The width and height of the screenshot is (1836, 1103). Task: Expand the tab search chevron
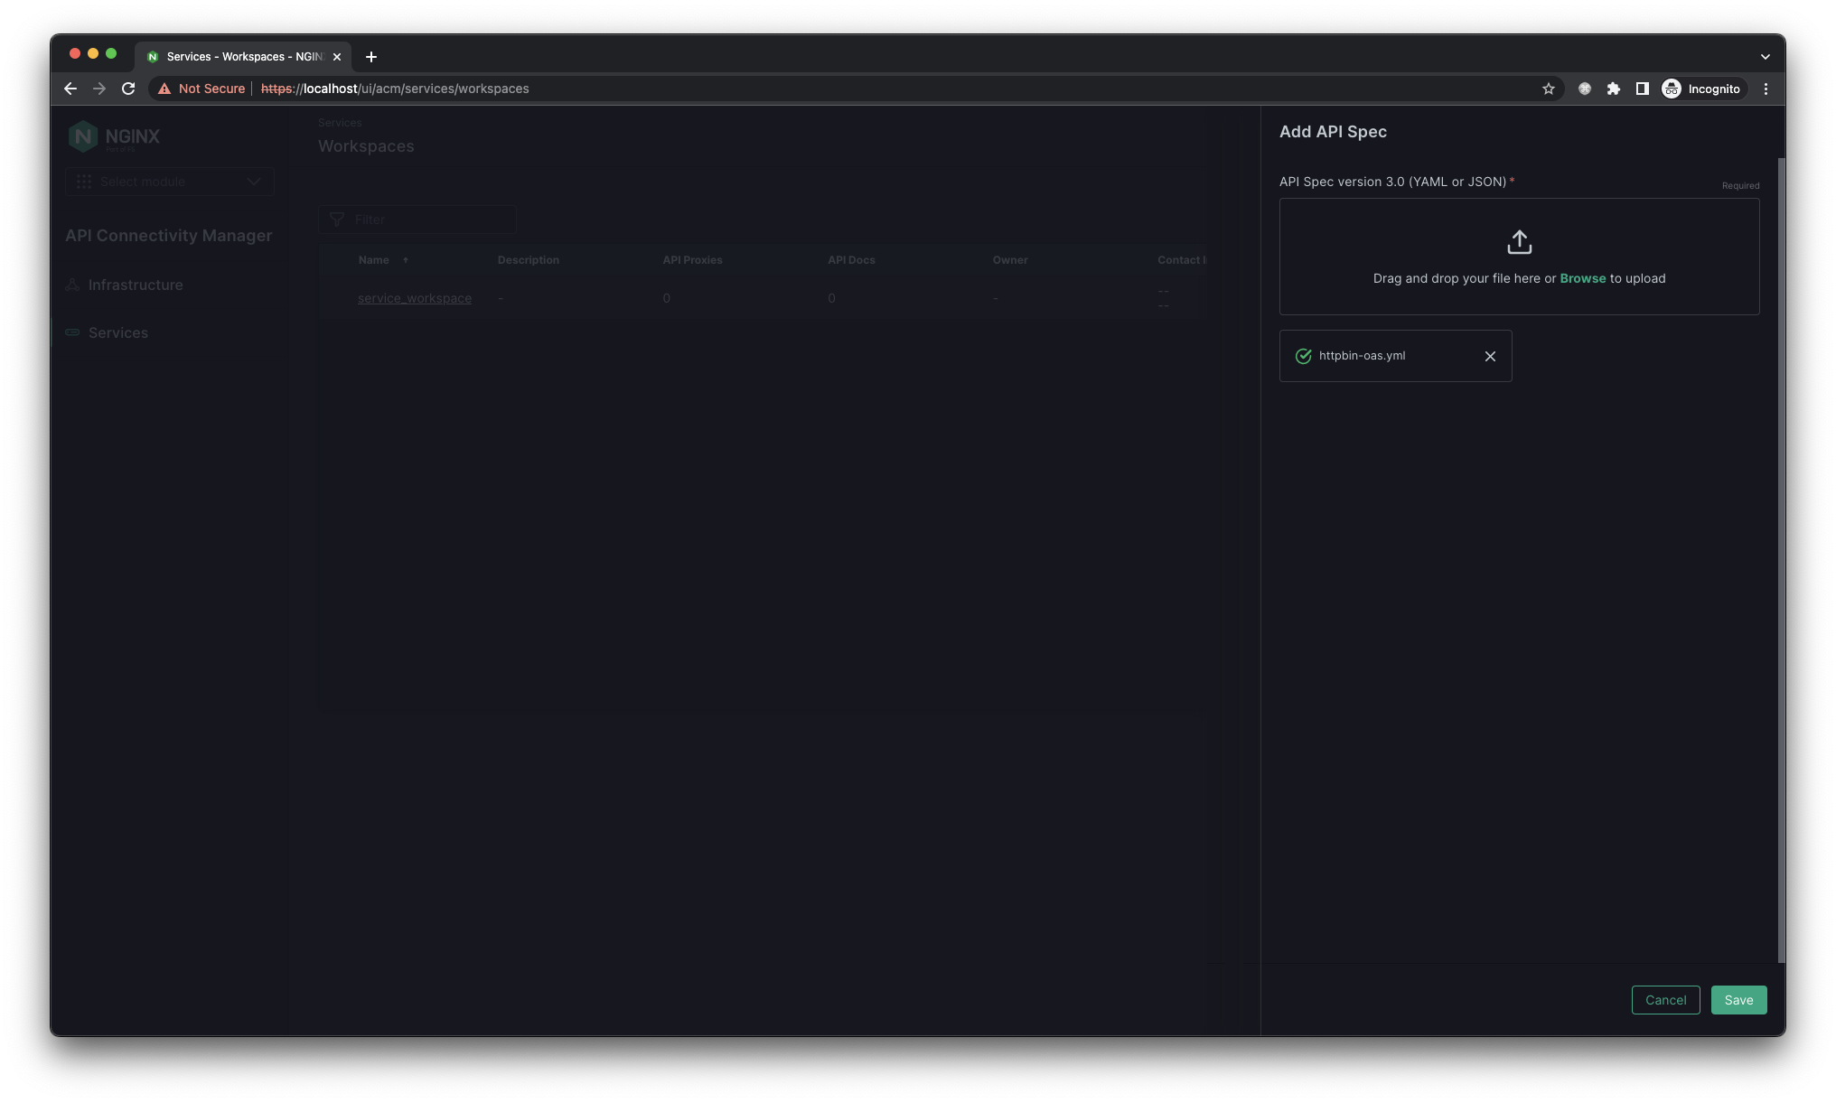(1765, 57)
